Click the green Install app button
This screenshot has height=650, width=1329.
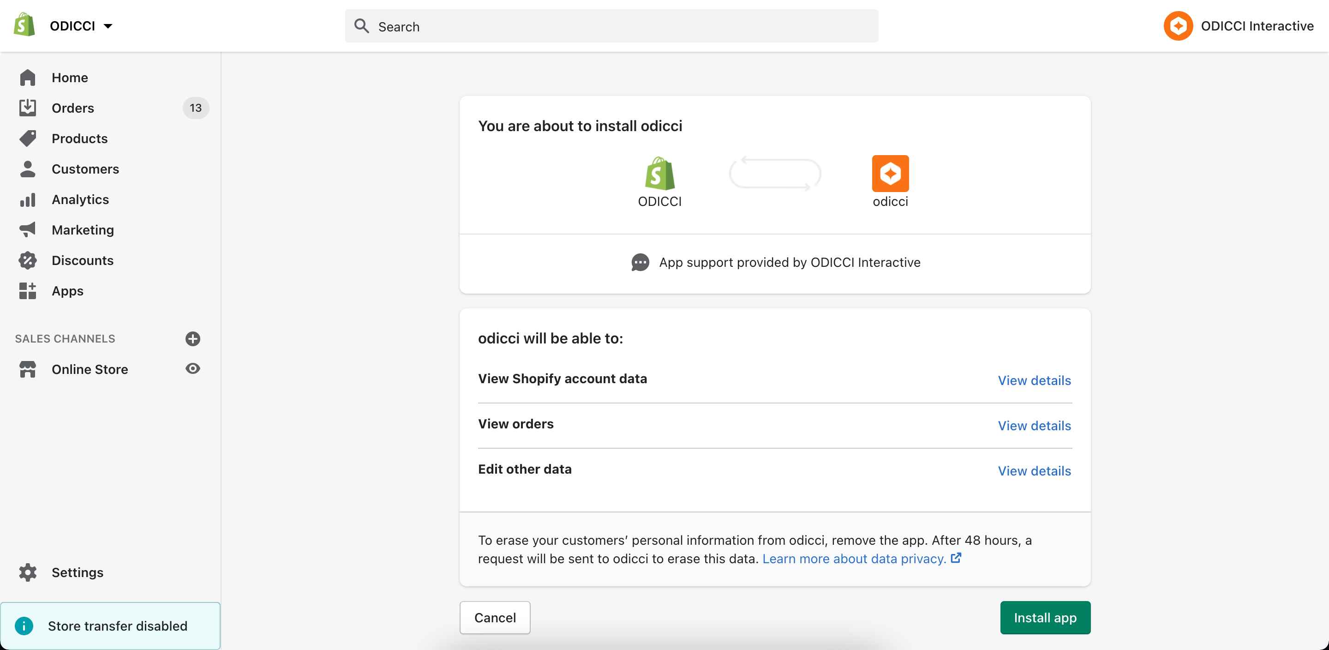pyautogui.click(x=1045, y=618)
